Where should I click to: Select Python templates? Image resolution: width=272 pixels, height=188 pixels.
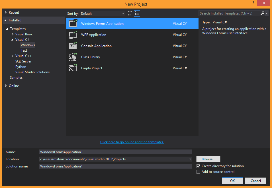[21, 67]
